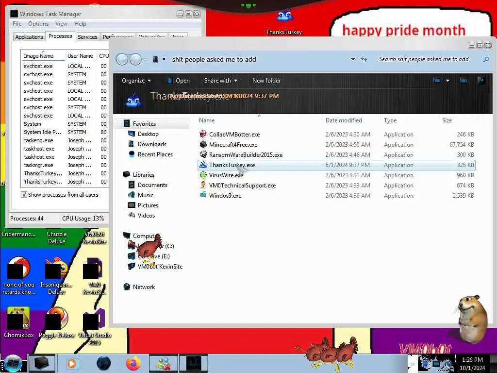The height and width of the screenshot is (373, 497).
Task: Switch to Task Manager via taskbar button
Action: coord(194,363)
